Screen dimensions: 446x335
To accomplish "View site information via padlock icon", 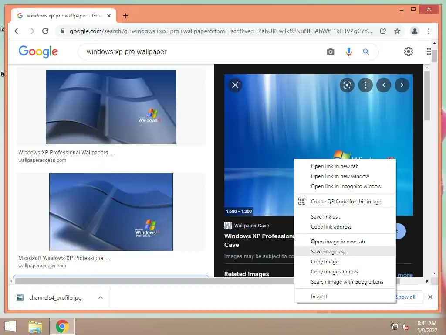I will [x=63, y=31].
